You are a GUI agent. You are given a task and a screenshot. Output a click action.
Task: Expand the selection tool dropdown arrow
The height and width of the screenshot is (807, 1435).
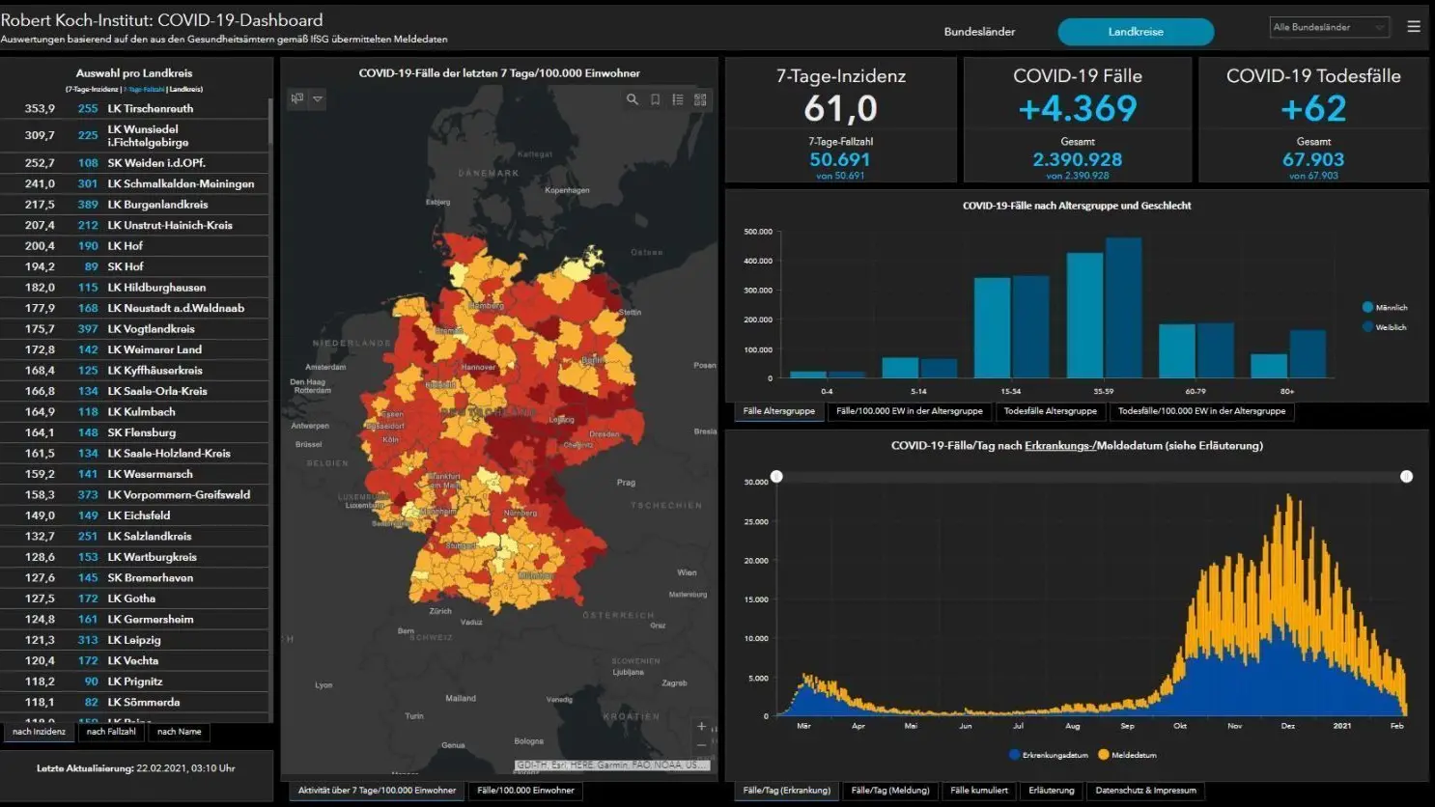(318, 98)
